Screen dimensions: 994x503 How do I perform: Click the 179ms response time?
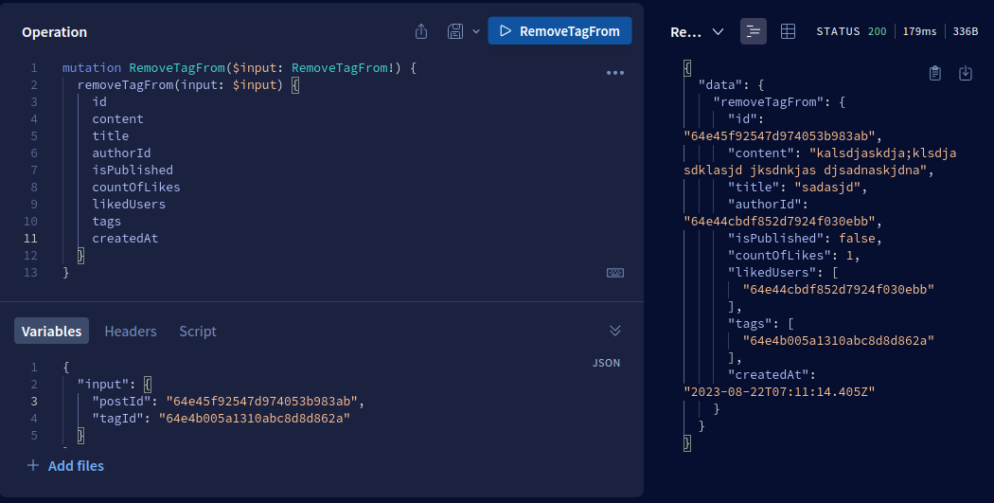coord(920,31)
